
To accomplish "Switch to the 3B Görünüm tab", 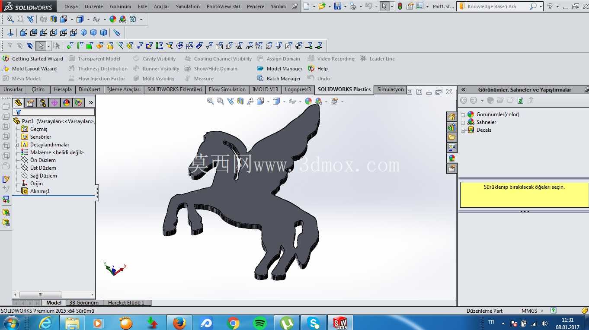I will (x=84, y=303).
